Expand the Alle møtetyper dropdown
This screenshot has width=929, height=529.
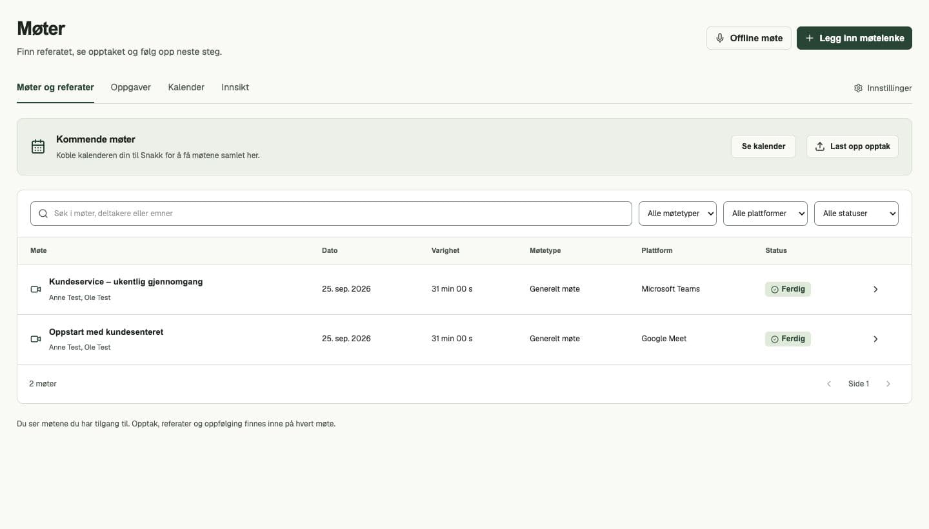677,214
